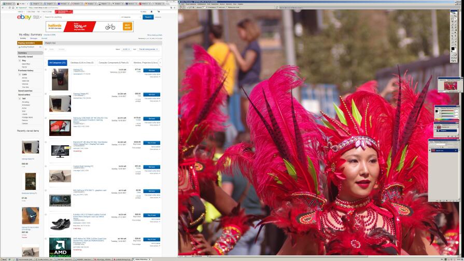Screen dimensions: 464x261
Task: Show next watch list category tabs arrow
Action: click(x=160, y=62)
